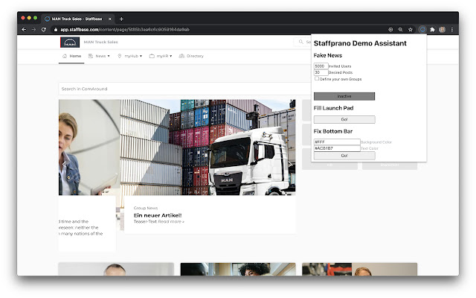Click the Staffprano extension icon

(x=422, y=30)
